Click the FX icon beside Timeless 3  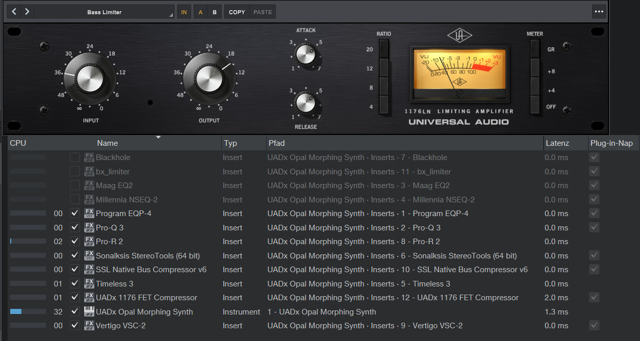click(89, 283)
